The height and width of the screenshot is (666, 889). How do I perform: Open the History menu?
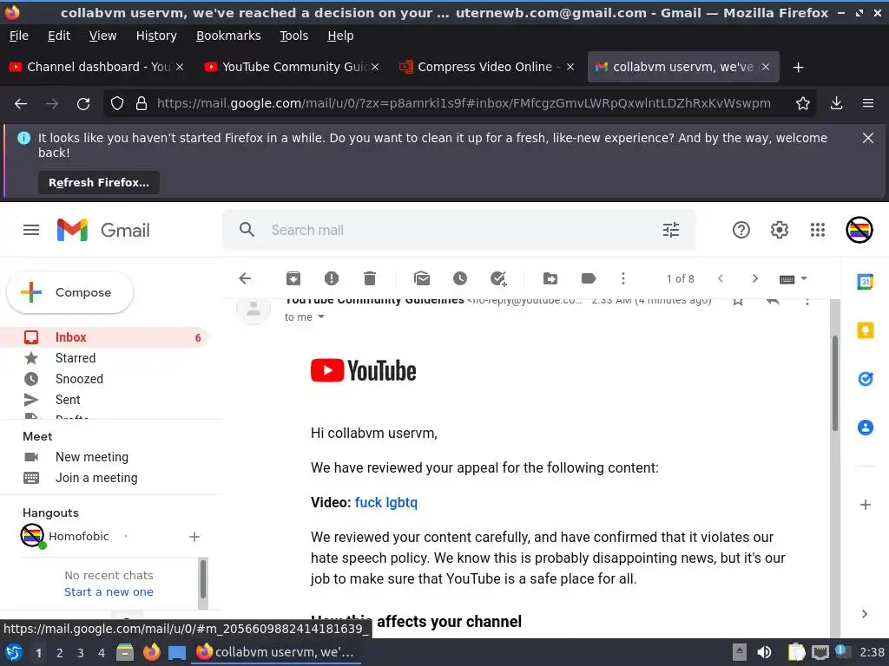click(x=156, y=36)
